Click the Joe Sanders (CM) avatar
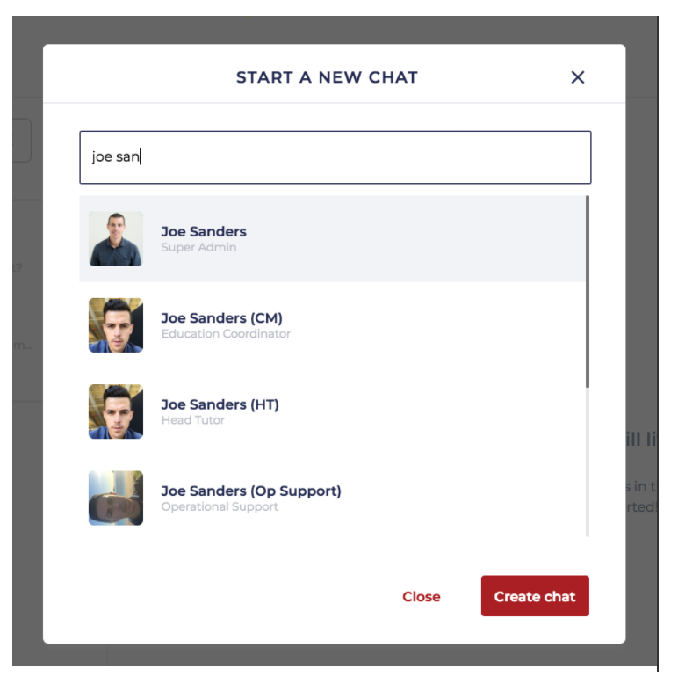Viewport: 678px width, 684px height. pos(116,325)
